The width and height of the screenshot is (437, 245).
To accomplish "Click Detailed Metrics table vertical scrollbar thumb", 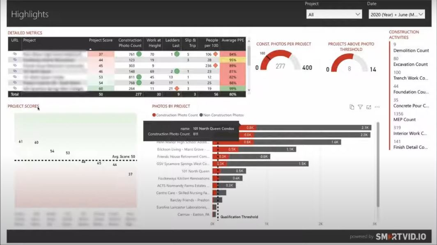I will click(249, 56).
